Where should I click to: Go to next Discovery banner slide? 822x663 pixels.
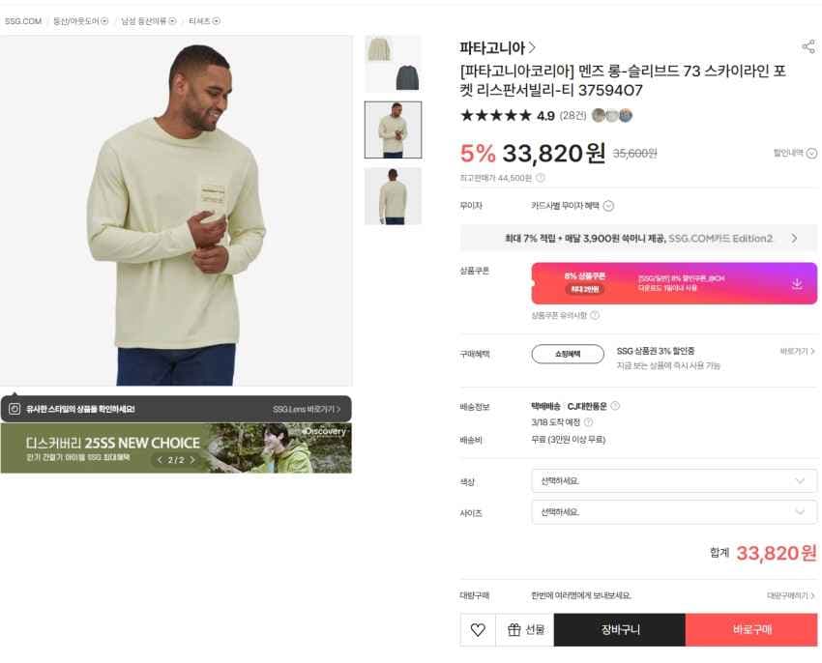[x=192, y=460]
